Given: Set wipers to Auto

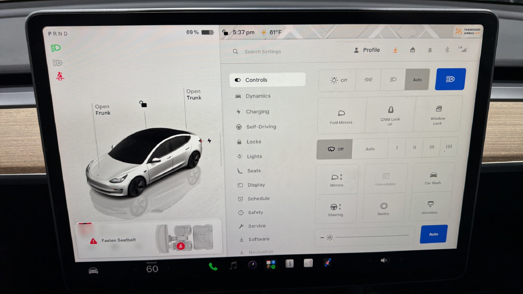Looking at the screenshot, I should (x=370, y=149).
